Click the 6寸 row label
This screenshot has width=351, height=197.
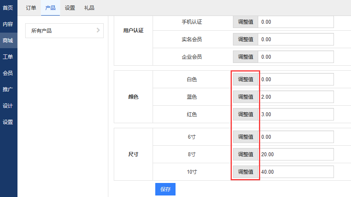click(192, 137)
